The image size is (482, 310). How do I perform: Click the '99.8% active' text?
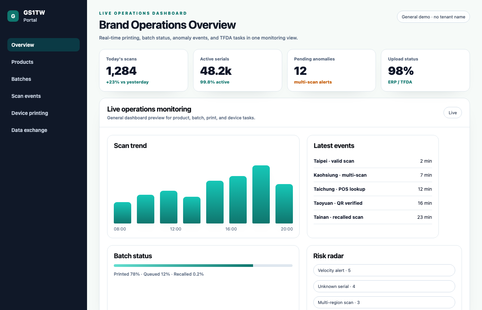click(215, 82)
